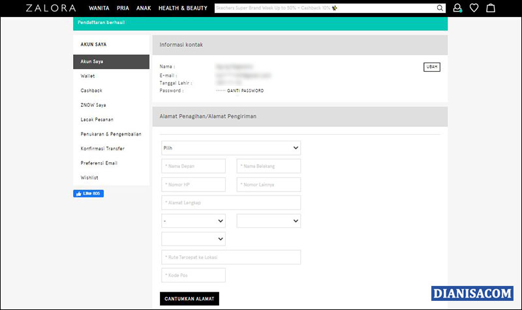Click the UBAH button
The image size is (522, 310).
[431, 66]
